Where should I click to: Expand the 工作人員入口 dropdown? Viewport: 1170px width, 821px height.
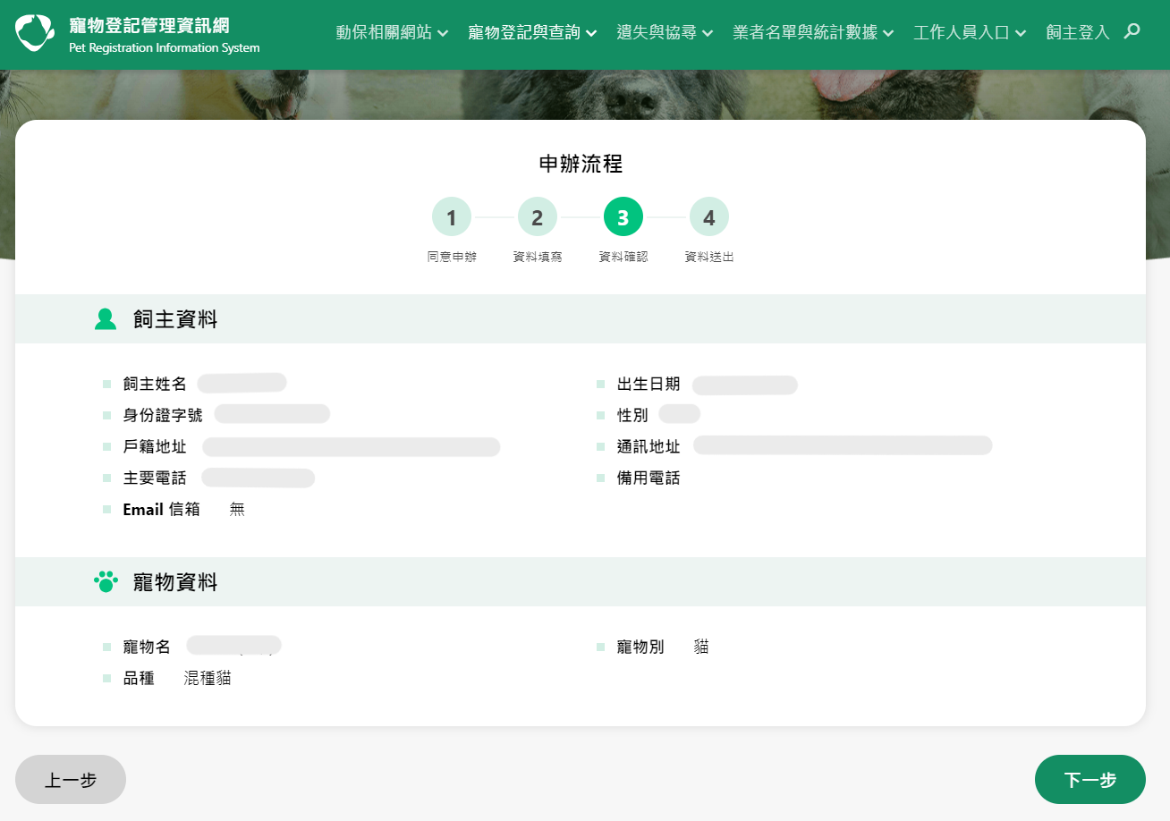970,31
